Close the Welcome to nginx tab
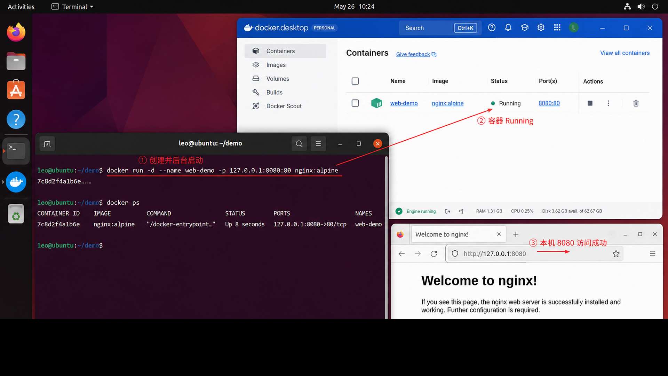The height and width of the screenshot is (376, 668). coord(499,234)
